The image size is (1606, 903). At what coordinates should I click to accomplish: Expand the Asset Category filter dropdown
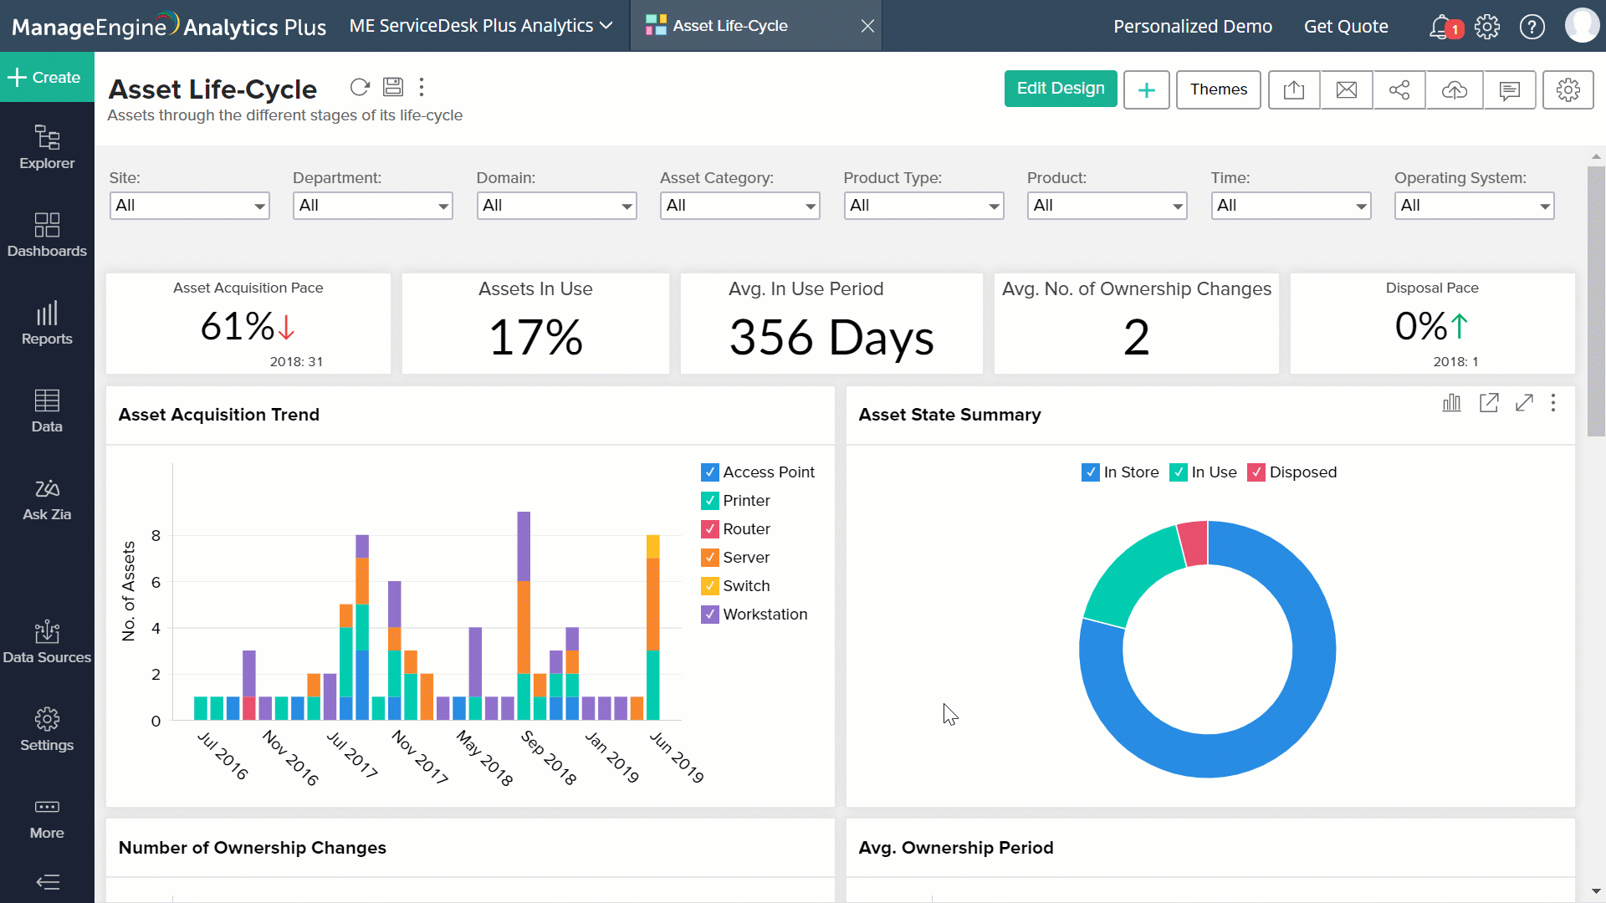click(739, 206)
